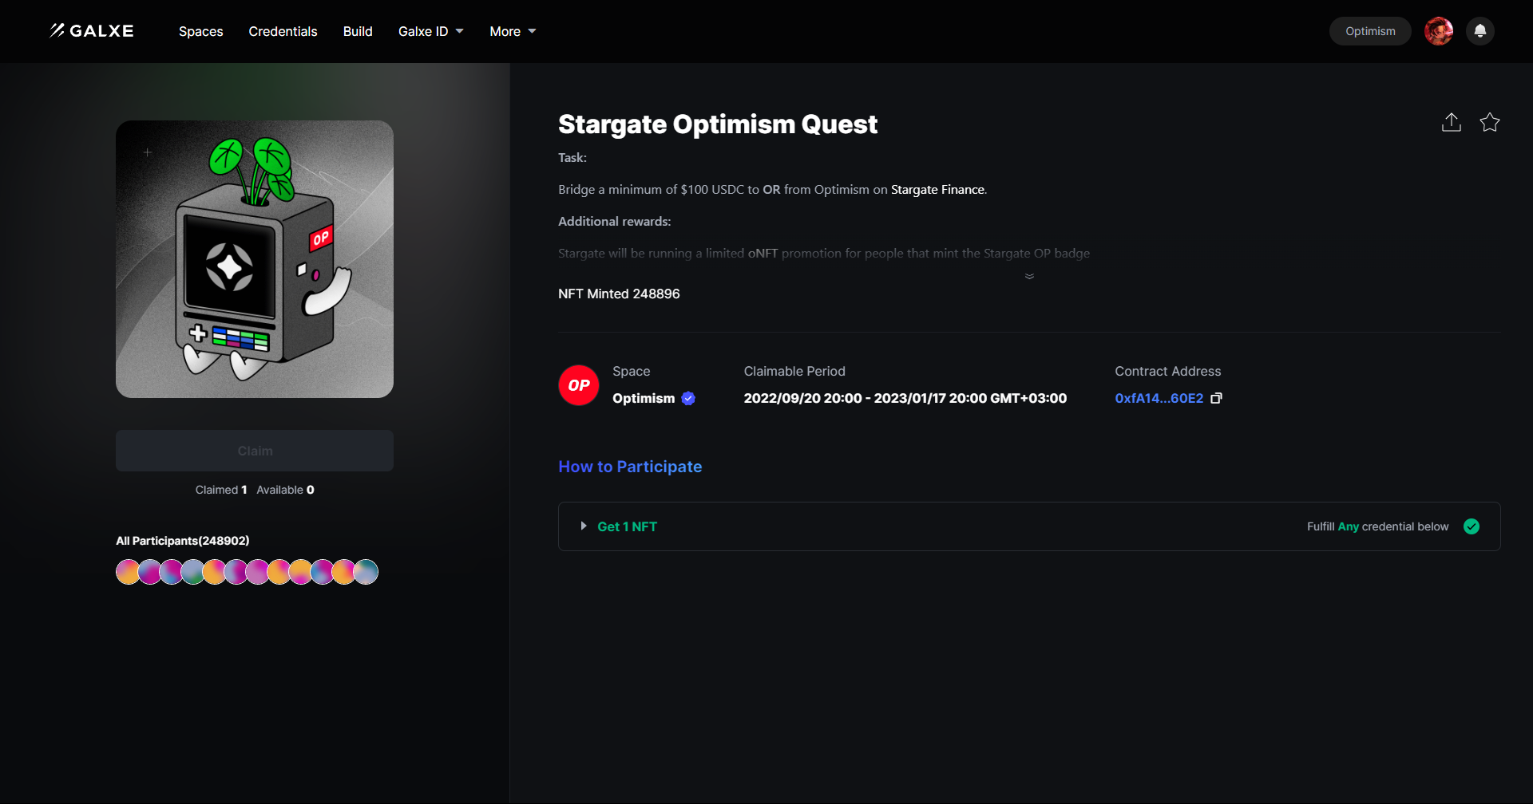Click the Fulfill Any credential below text
Screen dimensions: 1533x804
pyautogui.click(x=1377, y=526)
